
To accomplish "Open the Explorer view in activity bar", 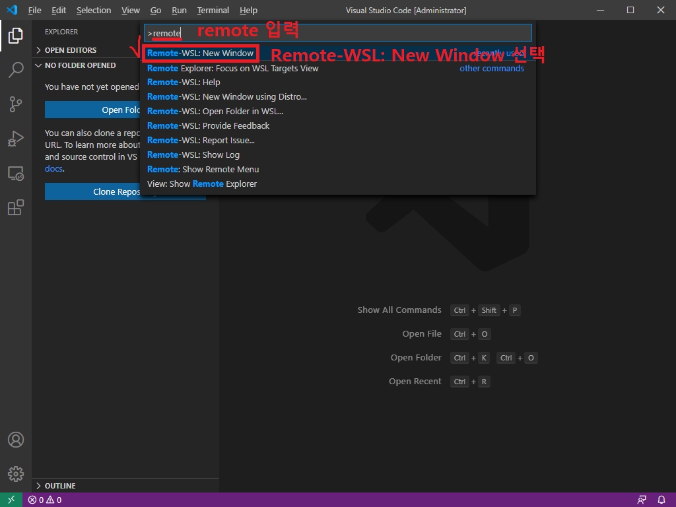I will click(16, 36).
